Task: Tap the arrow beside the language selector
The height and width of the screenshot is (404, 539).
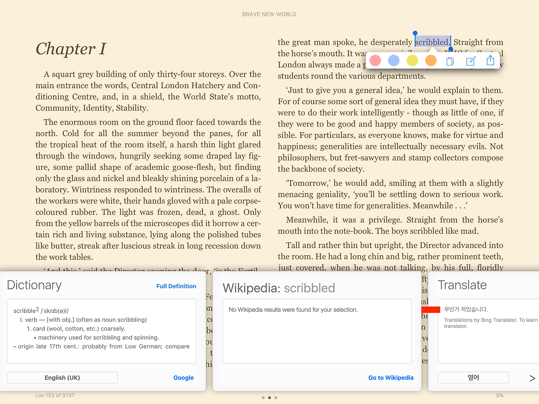Action: pyautogui.click(x=532, y=378)
